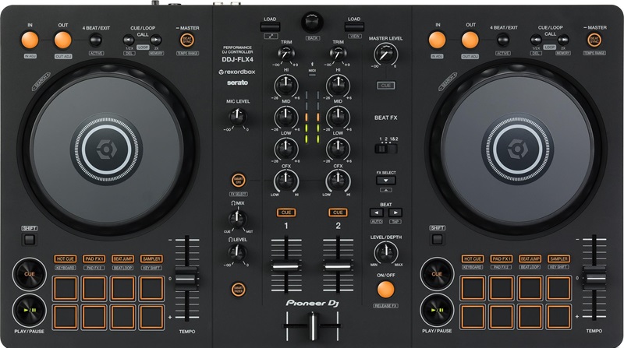
Task: Tap the right deck 4 BEAT/EXIT button
Action: (503, 40)
